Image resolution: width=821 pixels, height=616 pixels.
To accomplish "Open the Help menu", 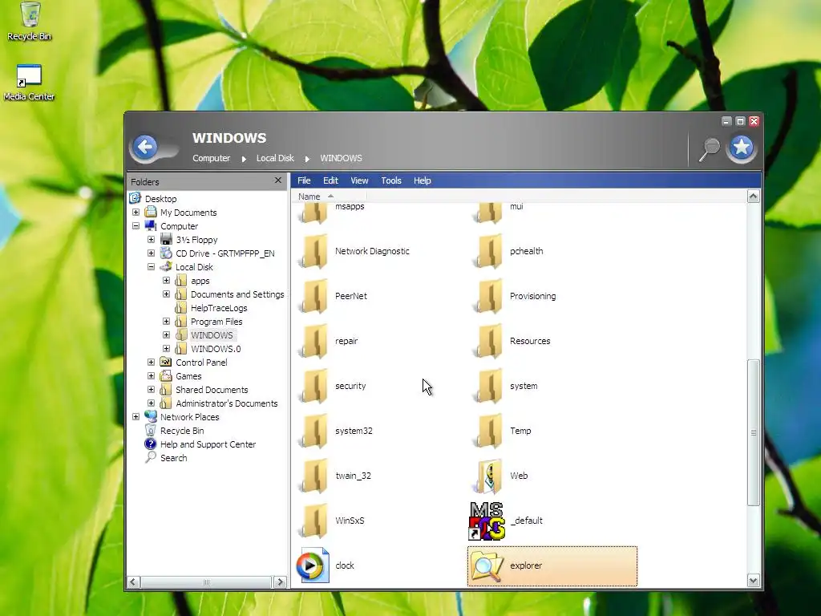I will [x=422, y=180].
